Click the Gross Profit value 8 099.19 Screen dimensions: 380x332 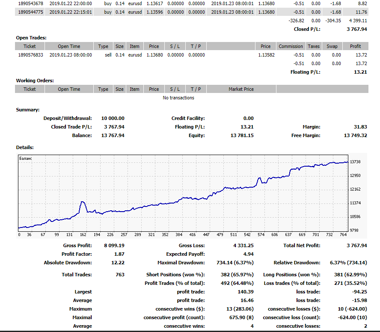114,245
